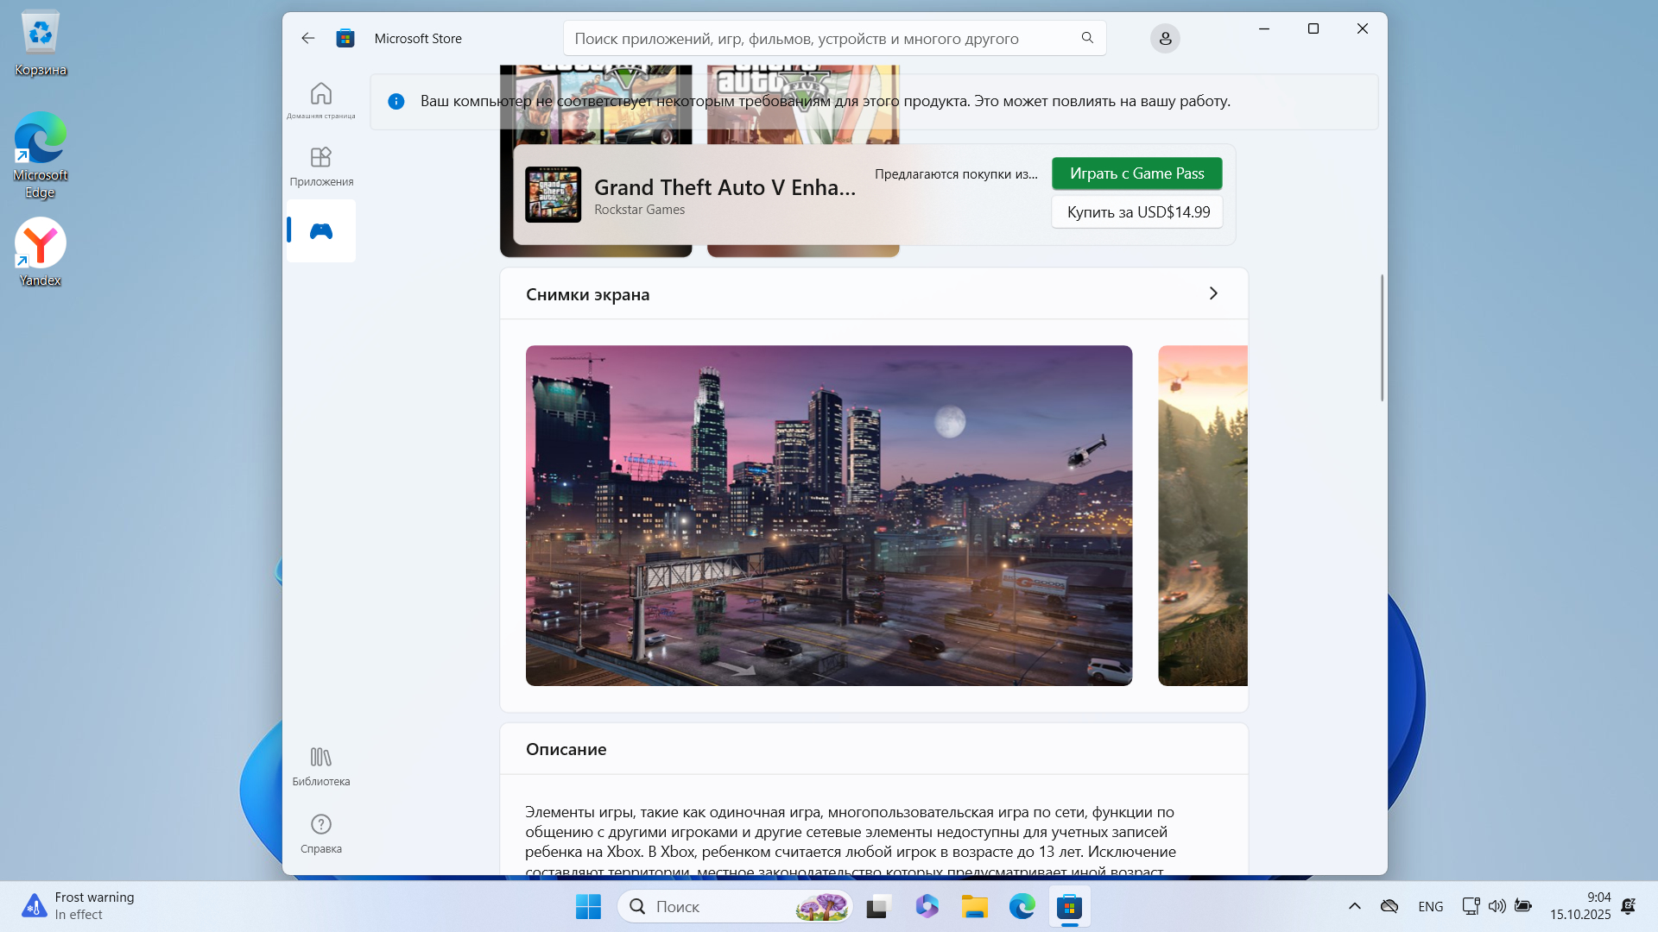Open the night city skyline screenshot

(x=828, y=515)
